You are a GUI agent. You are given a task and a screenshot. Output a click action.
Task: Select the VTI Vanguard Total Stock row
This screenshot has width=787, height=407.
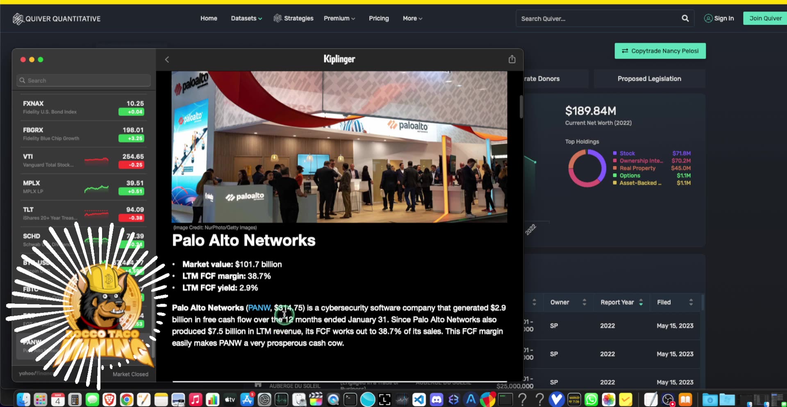coord(84,161)
